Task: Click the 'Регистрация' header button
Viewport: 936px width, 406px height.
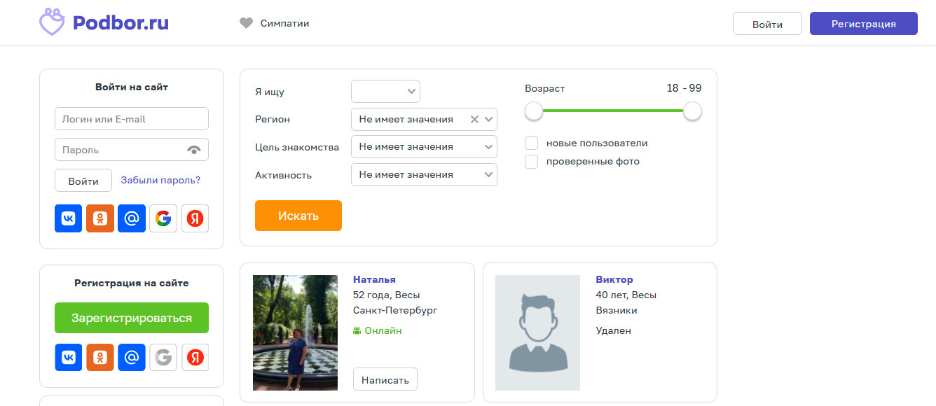Action: pos(863,24)
